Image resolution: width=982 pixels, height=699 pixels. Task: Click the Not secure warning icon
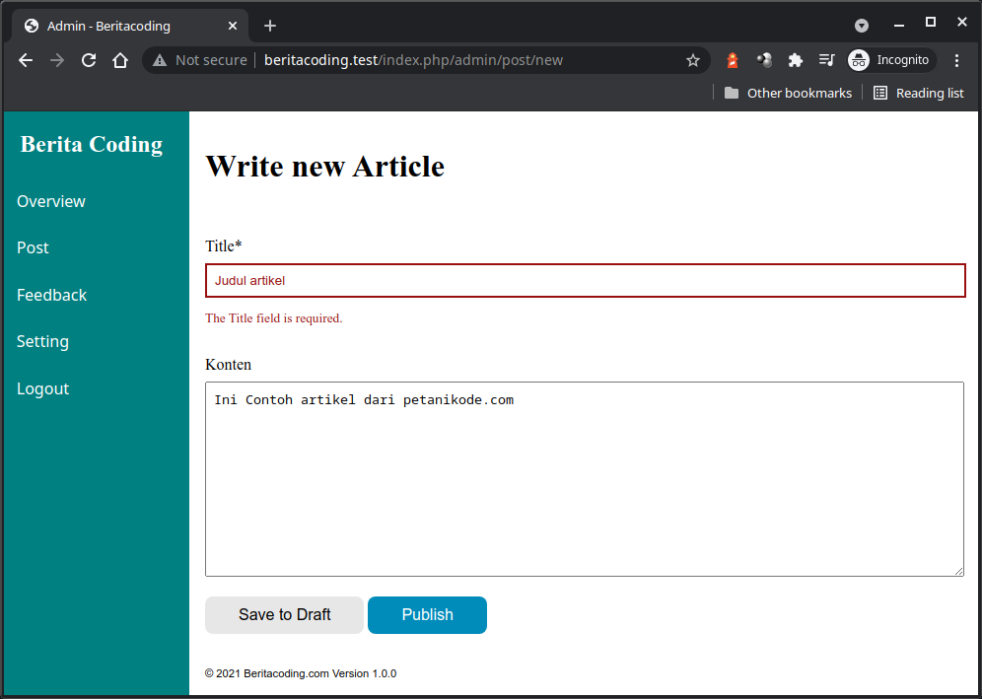point(160,60)
